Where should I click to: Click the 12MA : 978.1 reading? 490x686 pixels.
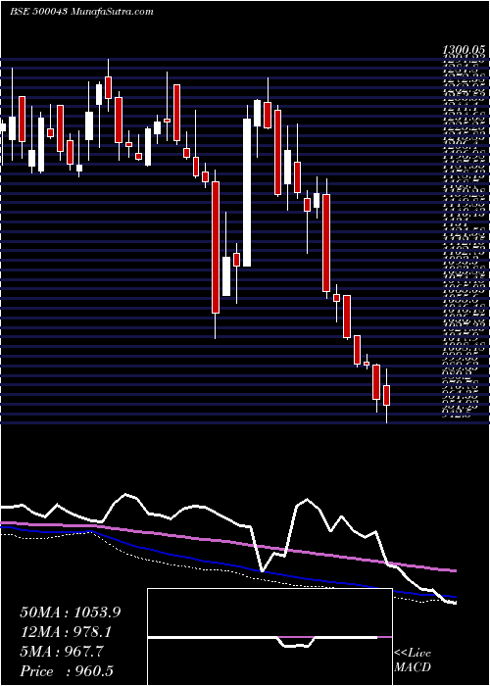pyautogui.click(x=66, y=633)
